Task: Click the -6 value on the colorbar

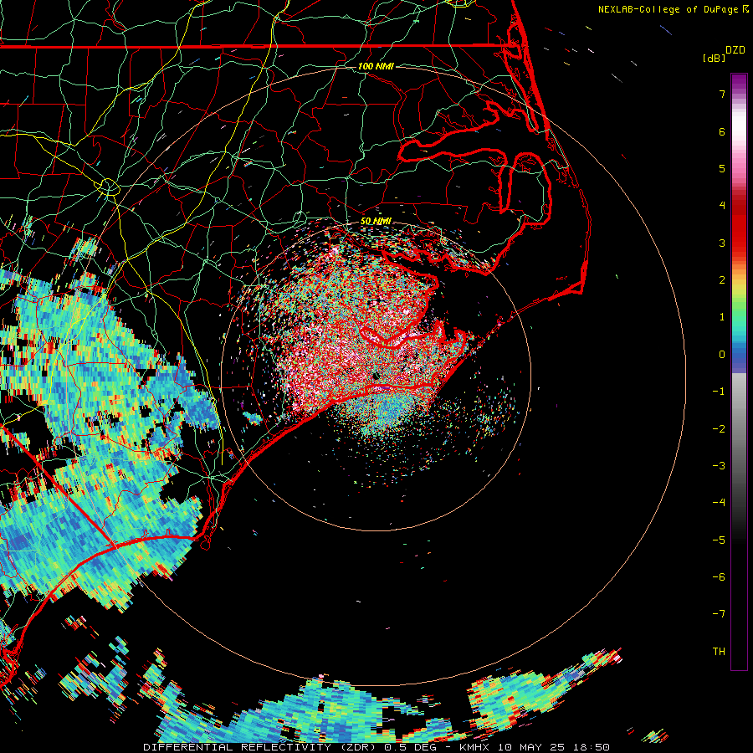Action: click(x=719, y=577)
